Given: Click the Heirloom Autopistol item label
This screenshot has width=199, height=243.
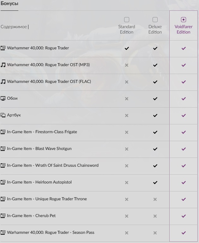Looking at the screenshot, I should click(x=39, y=182).
